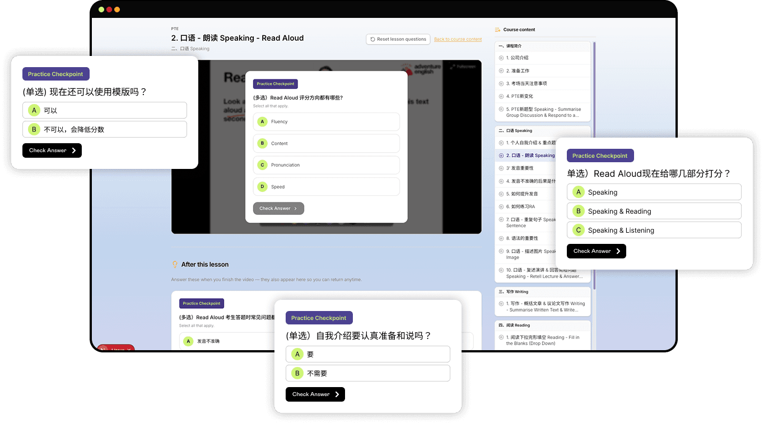
Task: Click the lesson title 2. 口语 - 朗读 Speaking - Read Aloud
Action: (237, 38)
